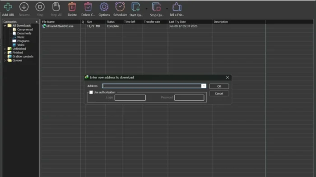Click the Start Queue icon
The width and height of the screenshot is (316, 177).
[x=136, y=7]
